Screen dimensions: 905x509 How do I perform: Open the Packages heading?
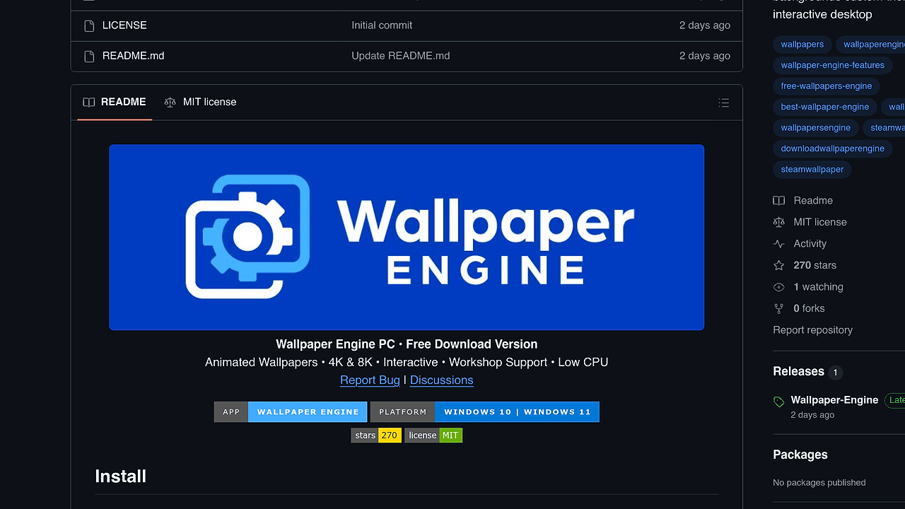(800, 455)
